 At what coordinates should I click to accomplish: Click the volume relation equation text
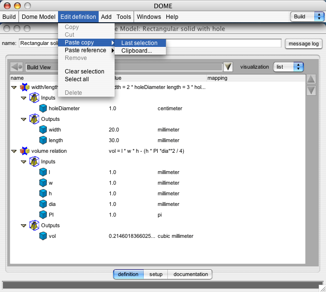click(146, 151)
